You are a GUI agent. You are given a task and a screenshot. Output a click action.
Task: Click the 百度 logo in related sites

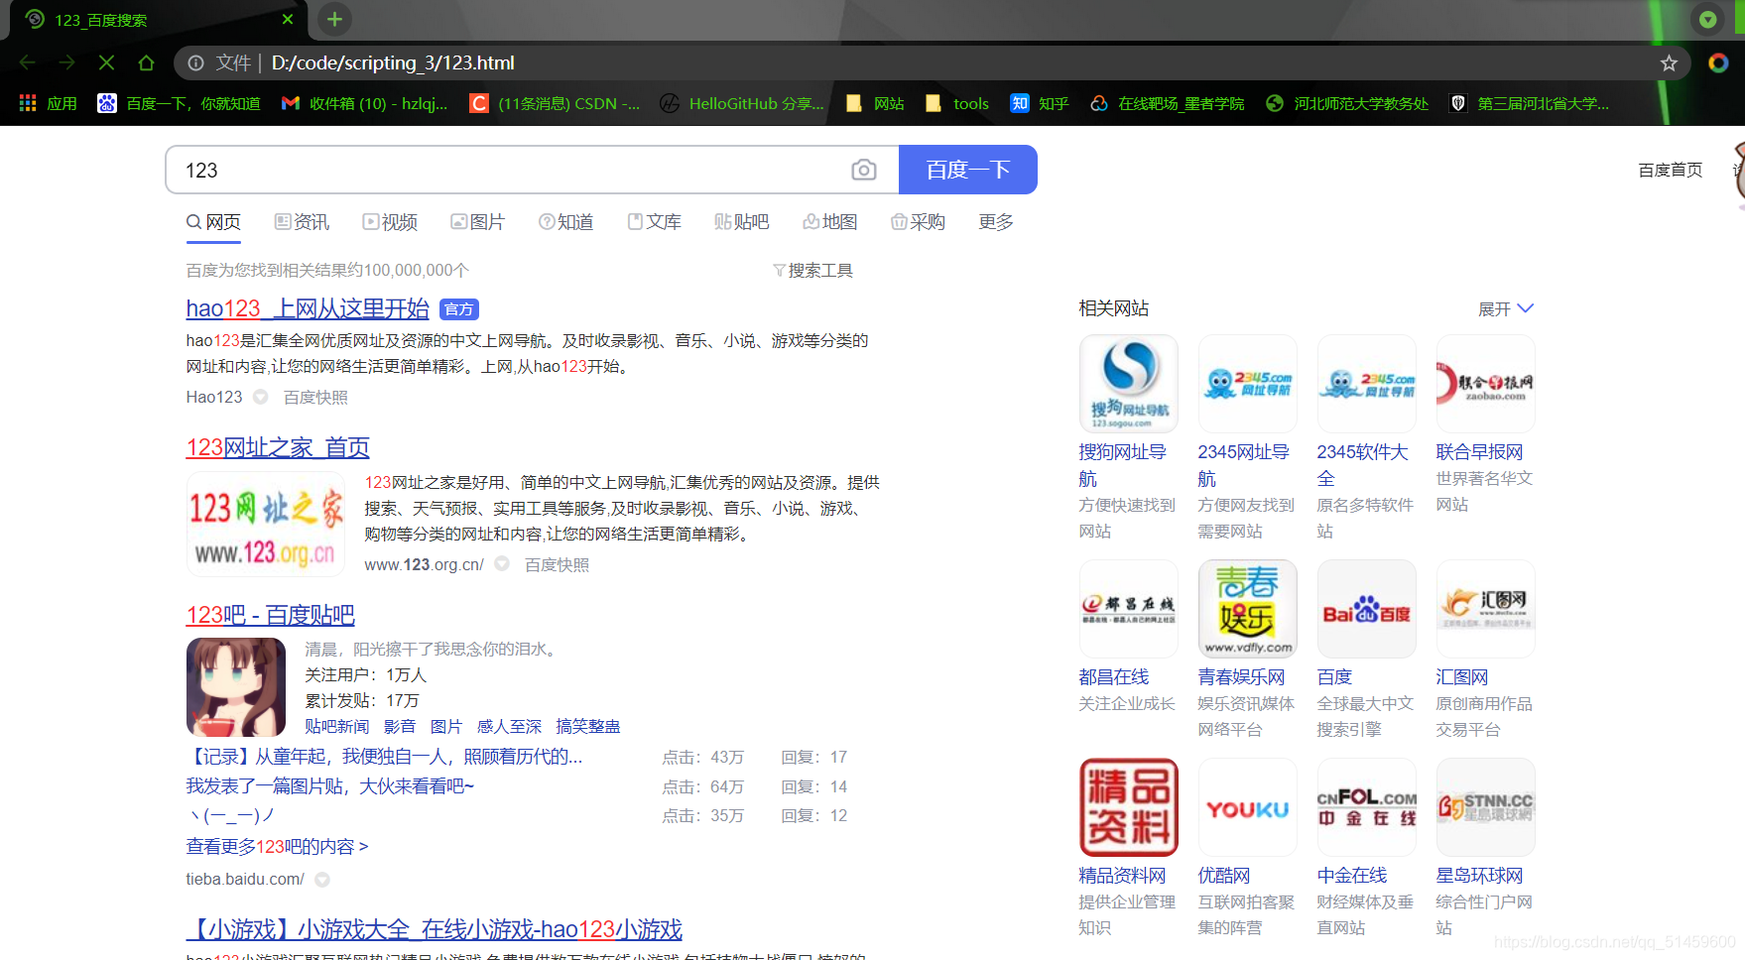pos(1367,609)
